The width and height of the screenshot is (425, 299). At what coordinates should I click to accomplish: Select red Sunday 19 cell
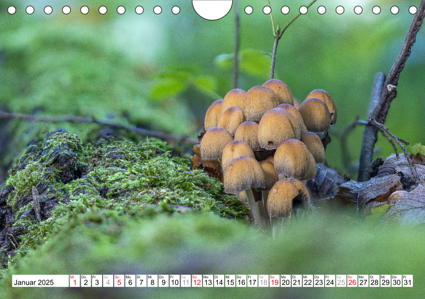point(275,281)
